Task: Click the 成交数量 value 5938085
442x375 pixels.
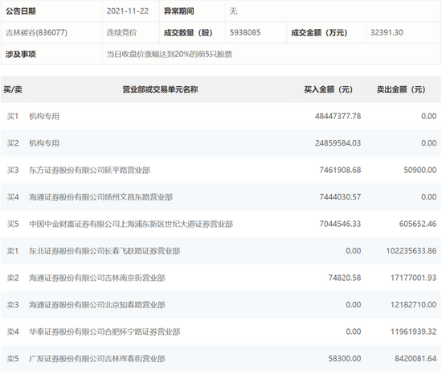Action: pos(245,32)
